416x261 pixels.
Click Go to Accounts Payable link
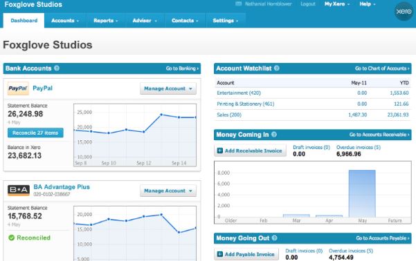click(383, 238)
